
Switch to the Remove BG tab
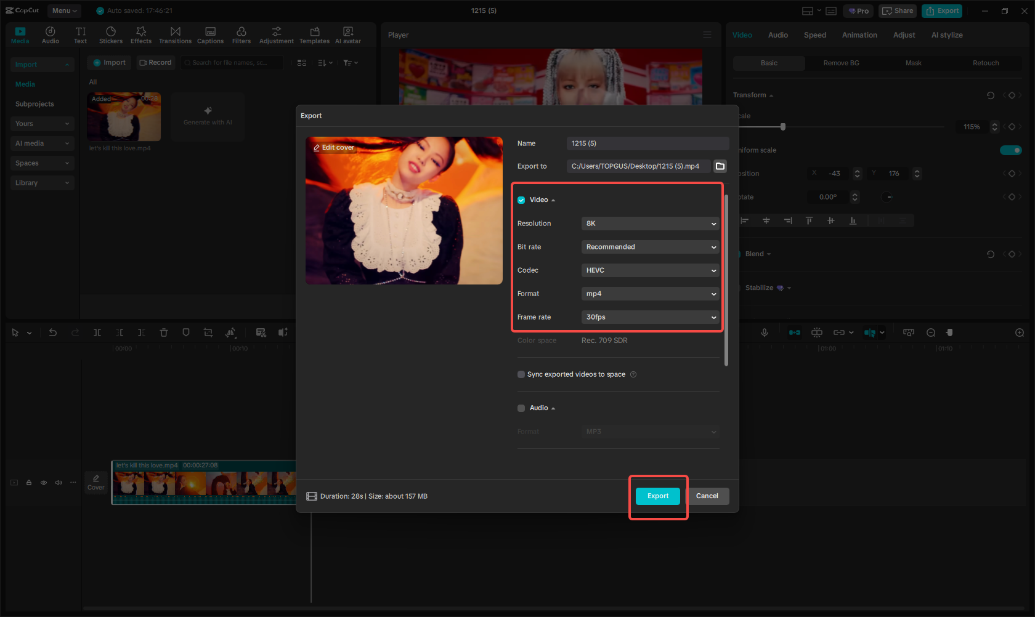[x=841, y=63]
